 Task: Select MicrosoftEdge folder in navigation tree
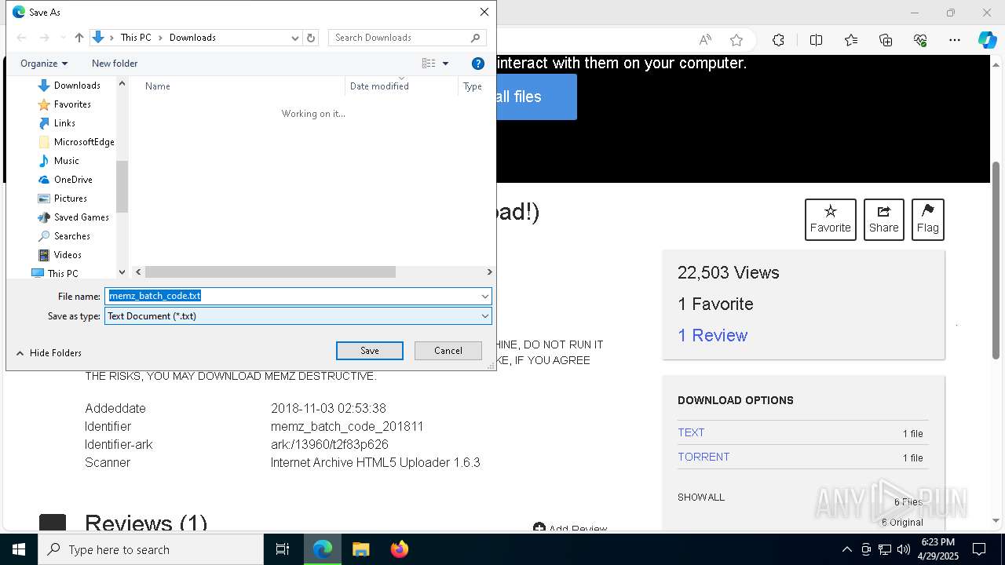tap(84, 142)
